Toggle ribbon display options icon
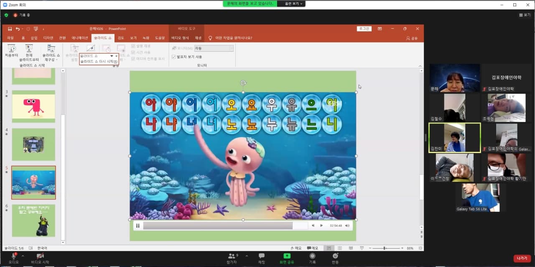 (380, 29)
